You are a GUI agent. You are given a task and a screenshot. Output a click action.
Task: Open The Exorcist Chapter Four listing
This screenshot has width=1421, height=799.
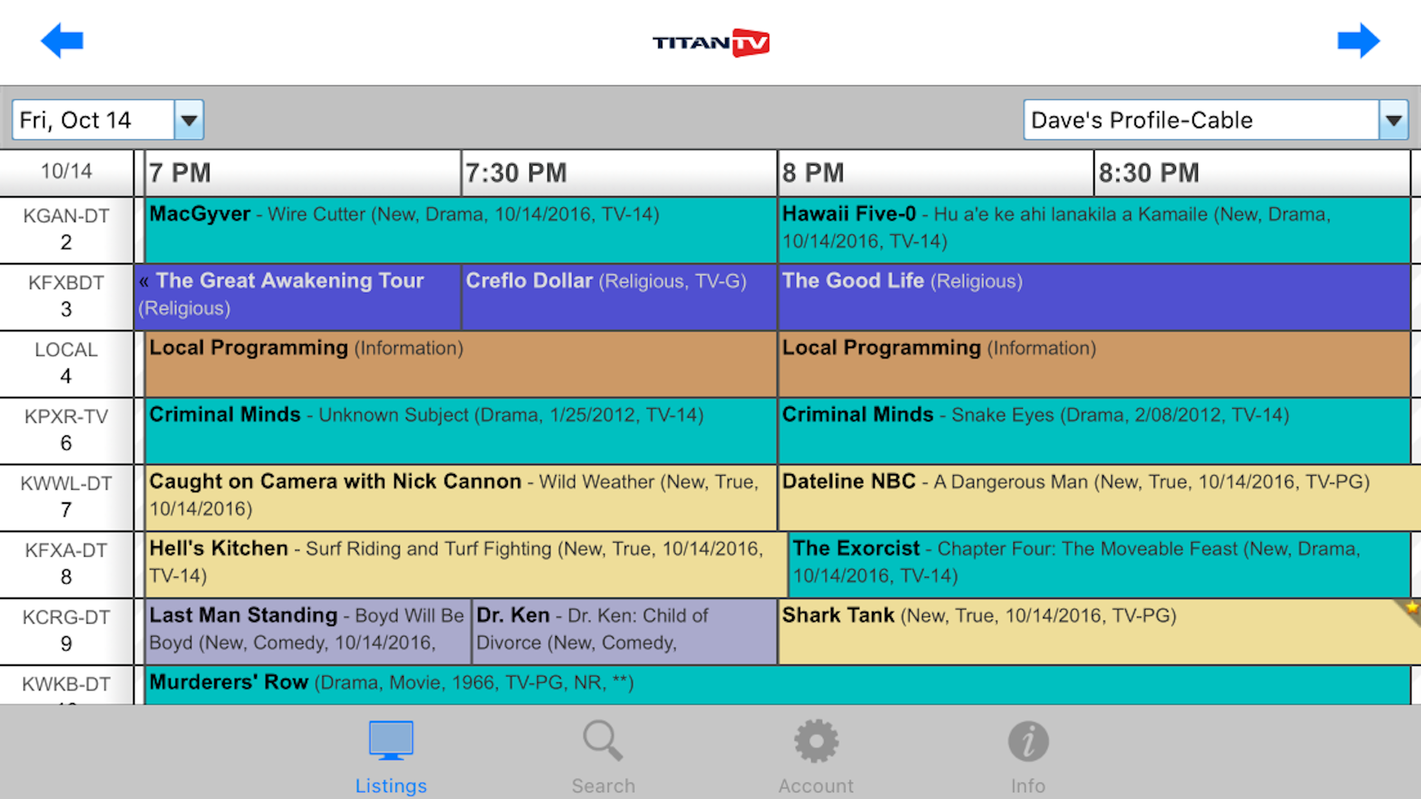(1099, 564)
